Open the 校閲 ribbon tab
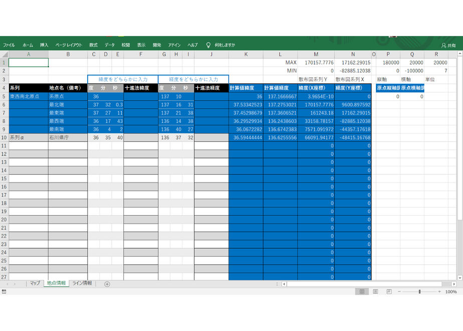The width and height of the screenshot is (463, 331). [x=125, y=45]
